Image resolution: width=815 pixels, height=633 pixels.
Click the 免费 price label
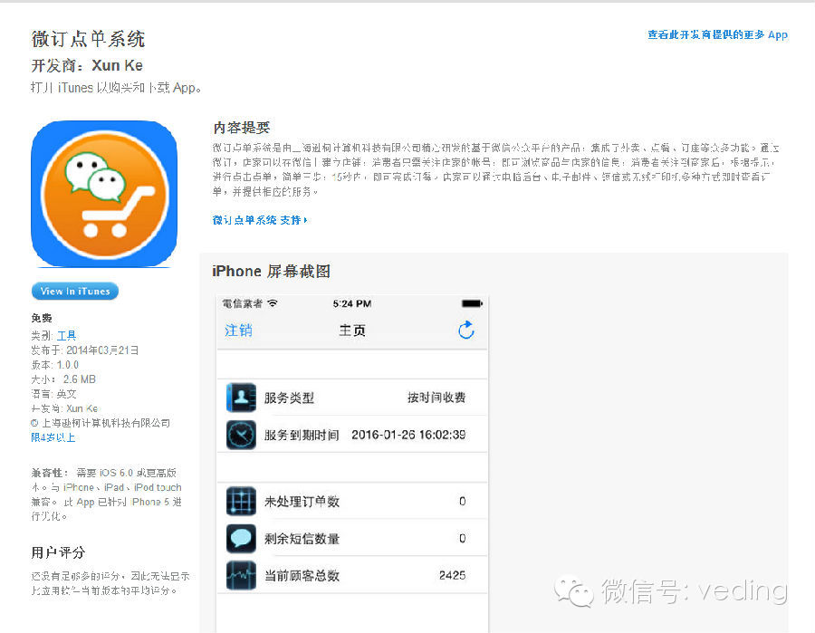click(x=42, y=318)
